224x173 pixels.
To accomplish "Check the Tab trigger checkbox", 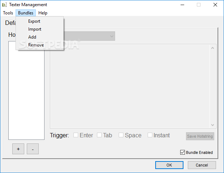I will 99,135.
